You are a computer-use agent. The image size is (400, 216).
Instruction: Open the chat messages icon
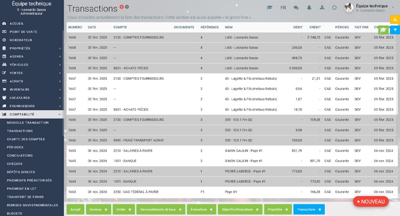click(296, 8)
